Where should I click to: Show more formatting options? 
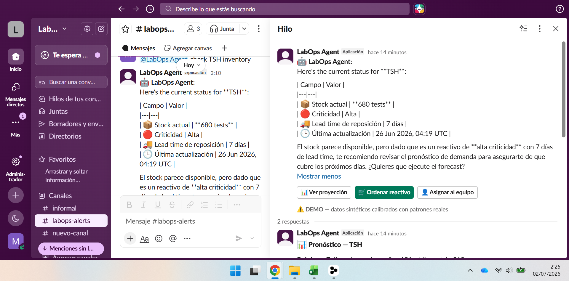237,205
